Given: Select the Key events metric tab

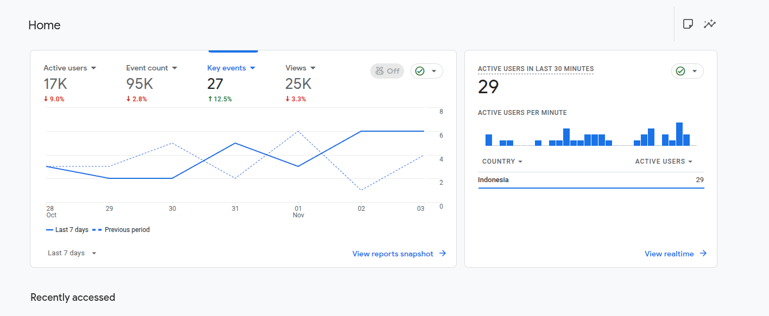Looking at the screenshot, I should 226,68.
